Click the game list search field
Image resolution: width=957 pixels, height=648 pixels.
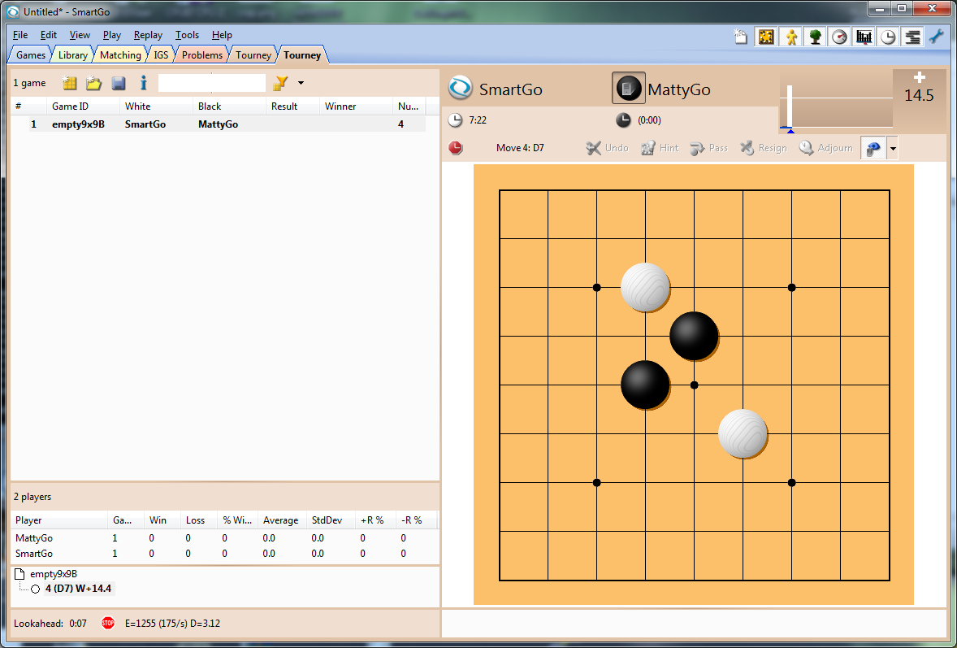212,82
